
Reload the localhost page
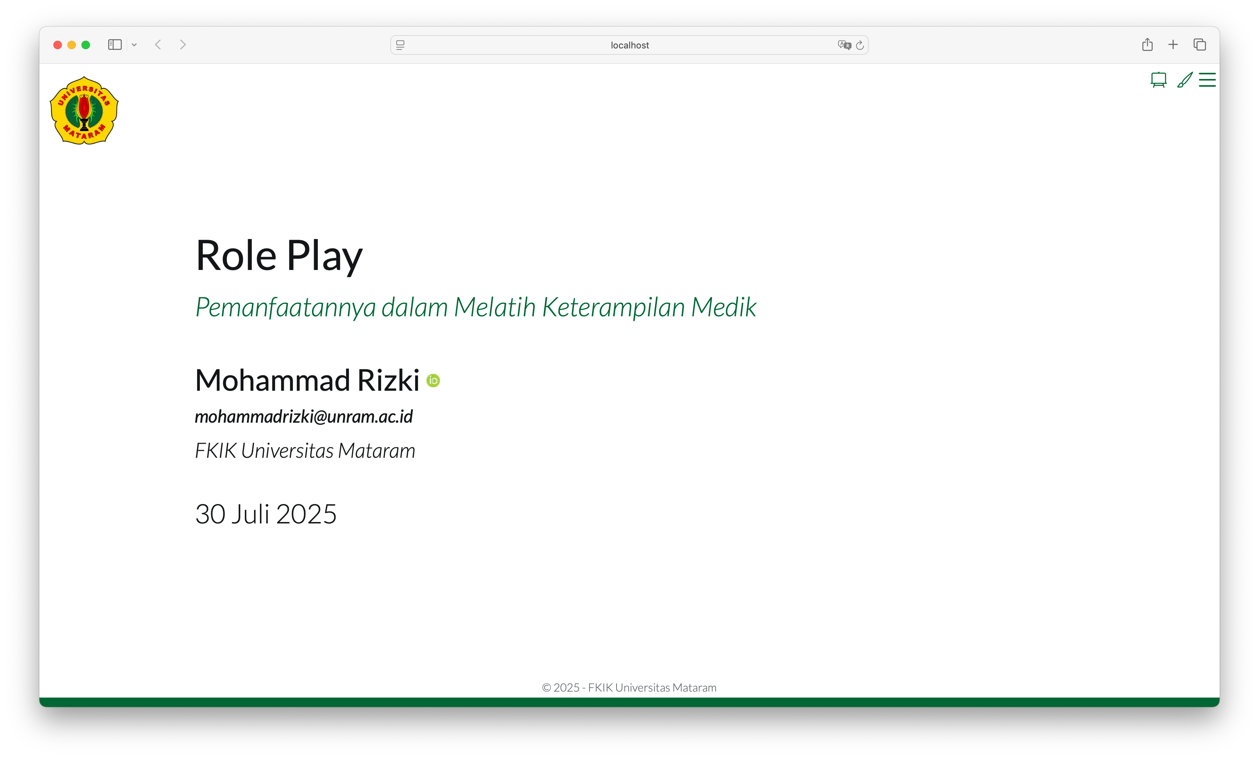[x=860, y=45]
